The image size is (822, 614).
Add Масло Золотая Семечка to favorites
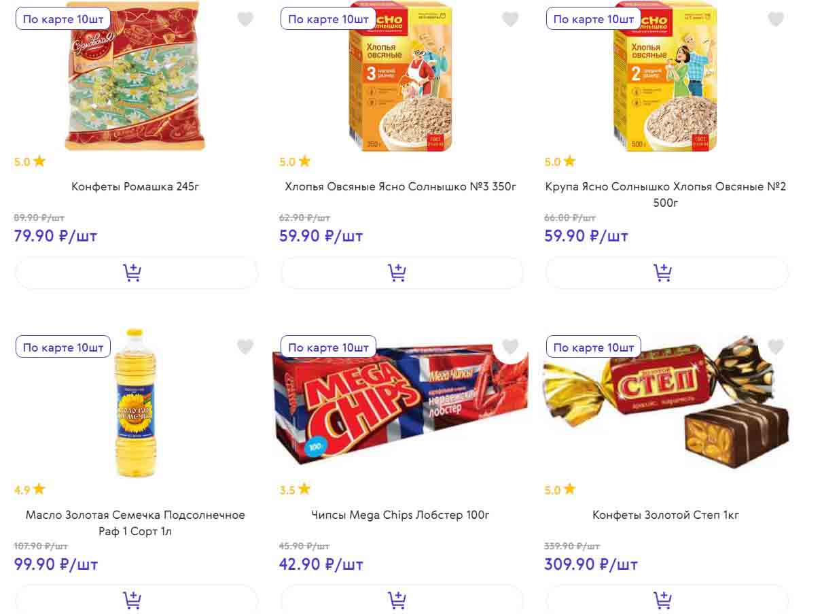point(245,347)
